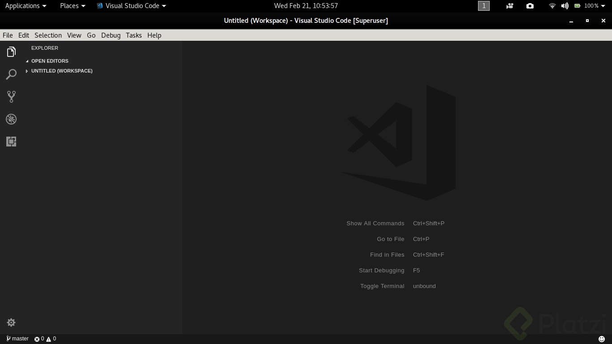The width and height of the screenshot is (612, 344).
Task: Open the File menu
Action: [x=8, y=35]
